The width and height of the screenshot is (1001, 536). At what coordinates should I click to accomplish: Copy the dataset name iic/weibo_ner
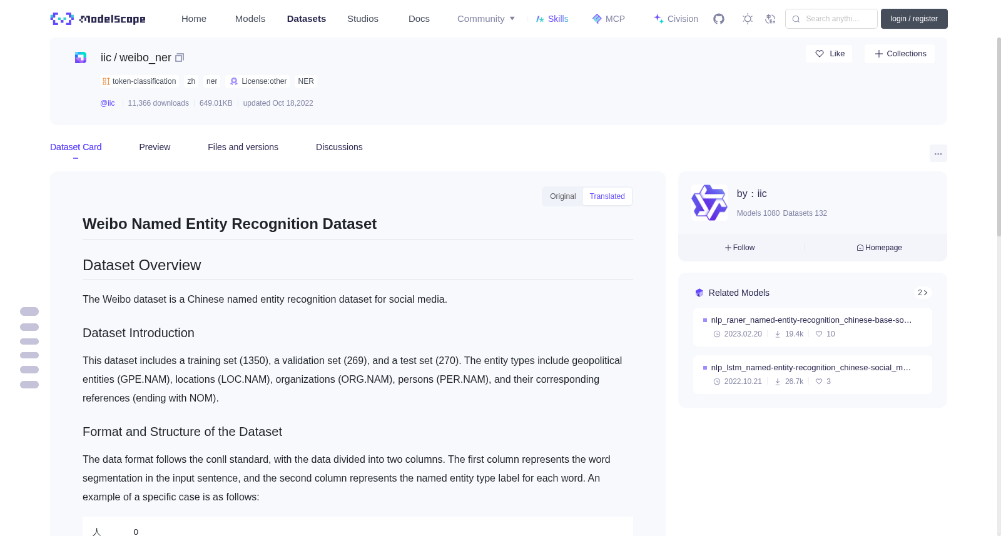pos(180,58)
